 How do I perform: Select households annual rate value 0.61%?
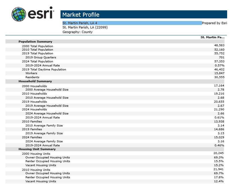tap(219, 117)
